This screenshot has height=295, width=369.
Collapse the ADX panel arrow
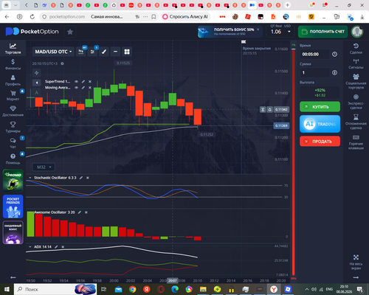[30, 247]
